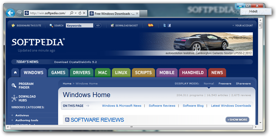Open the Antivirus category
This screenshot has width=277, height=137.
[22, 115]
